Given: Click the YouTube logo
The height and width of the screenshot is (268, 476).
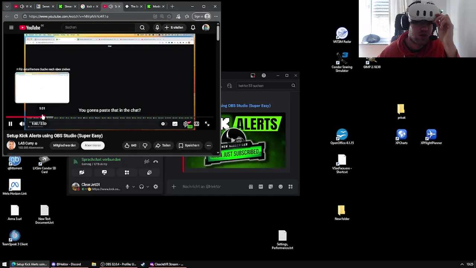Looking at the screenshot, I should point(30,28).
